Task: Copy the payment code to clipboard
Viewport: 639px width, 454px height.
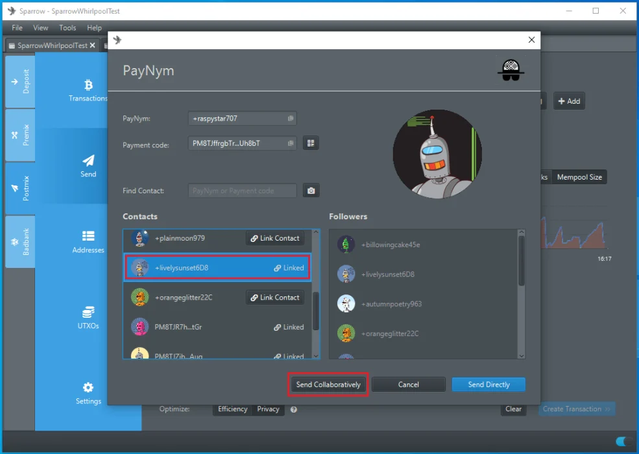Action: [x=291, y=143]
